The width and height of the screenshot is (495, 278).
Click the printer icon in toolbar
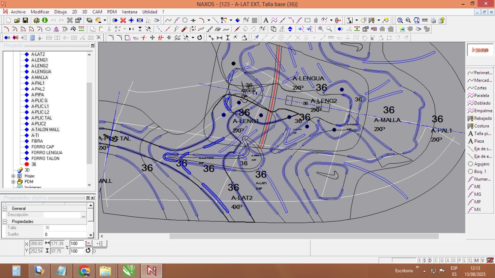[433, 20]
